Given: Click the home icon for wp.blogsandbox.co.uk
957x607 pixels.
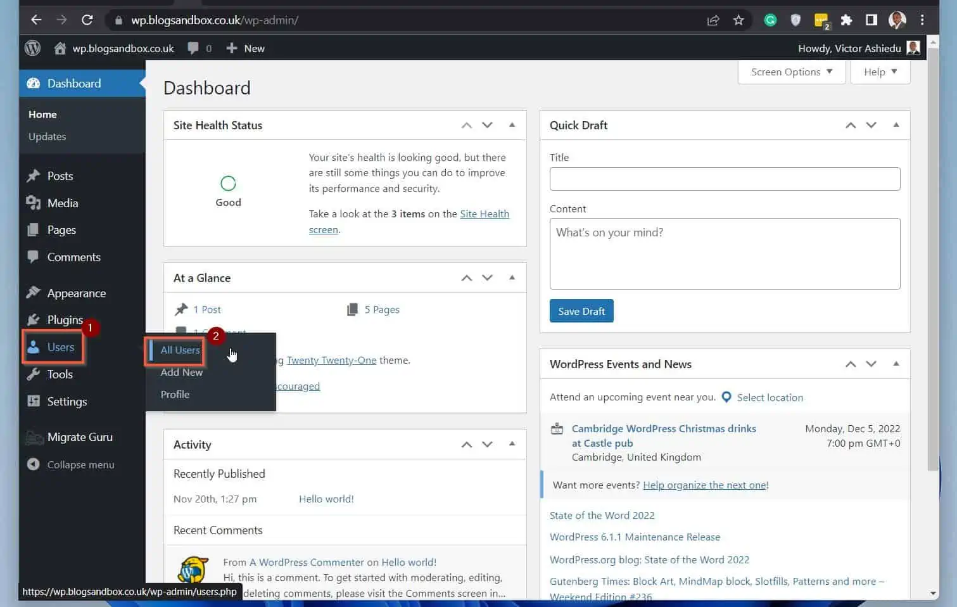Looking at the screenshot, I should point(60,48).
